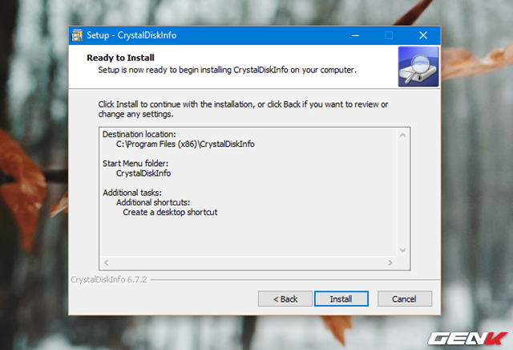The width and height of the screenshot is (513, 350).
Task: Go back with the Back button
Action: tap(285, 299)
